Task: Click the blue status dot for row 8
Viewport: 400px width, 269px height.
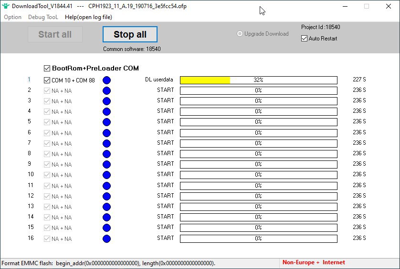Action: click(x=106, y=154)
